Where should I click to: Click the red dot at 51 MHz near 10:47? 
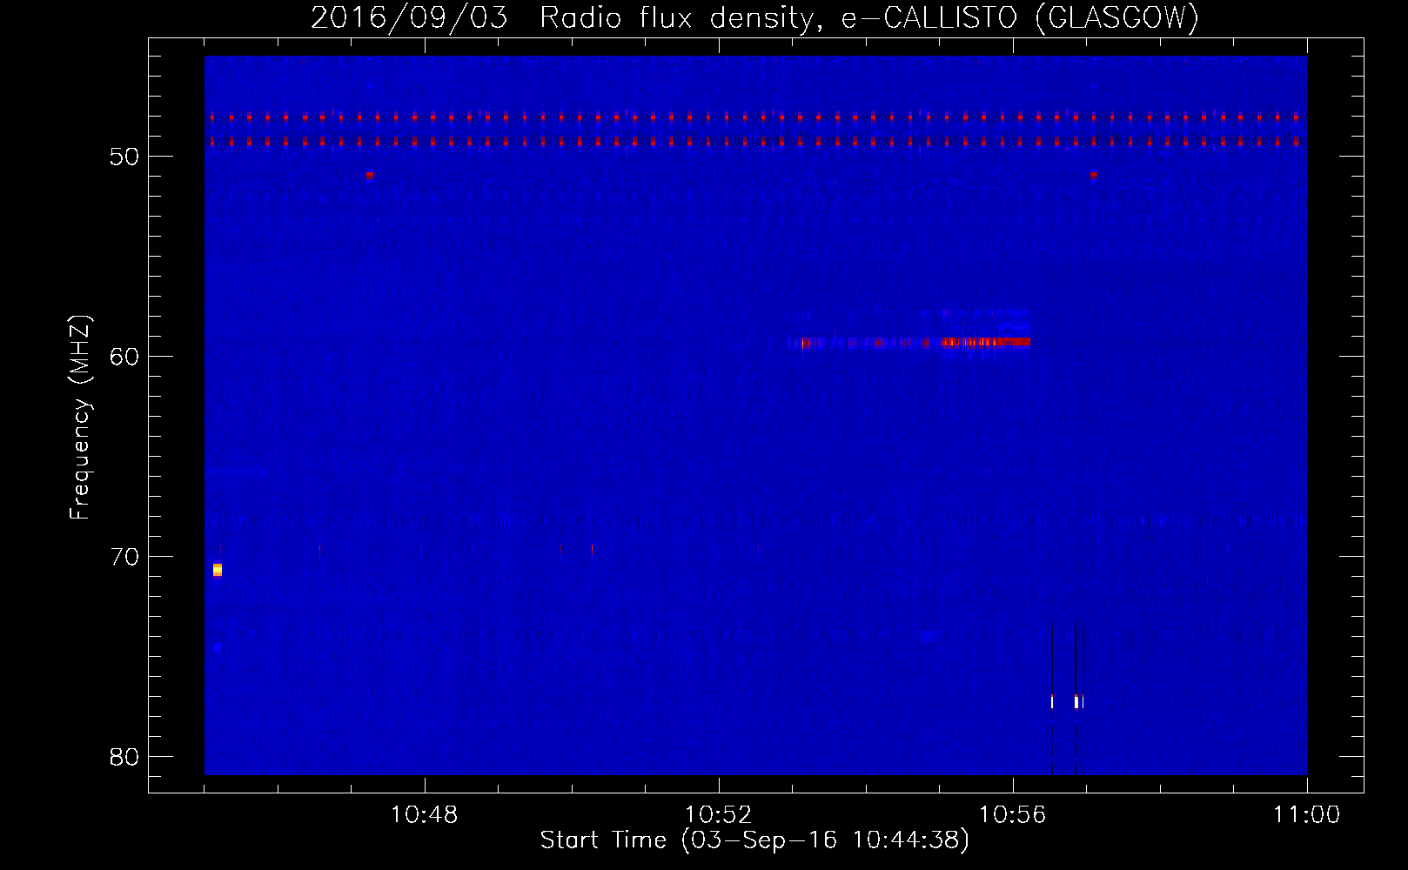[x=370, y=175]
